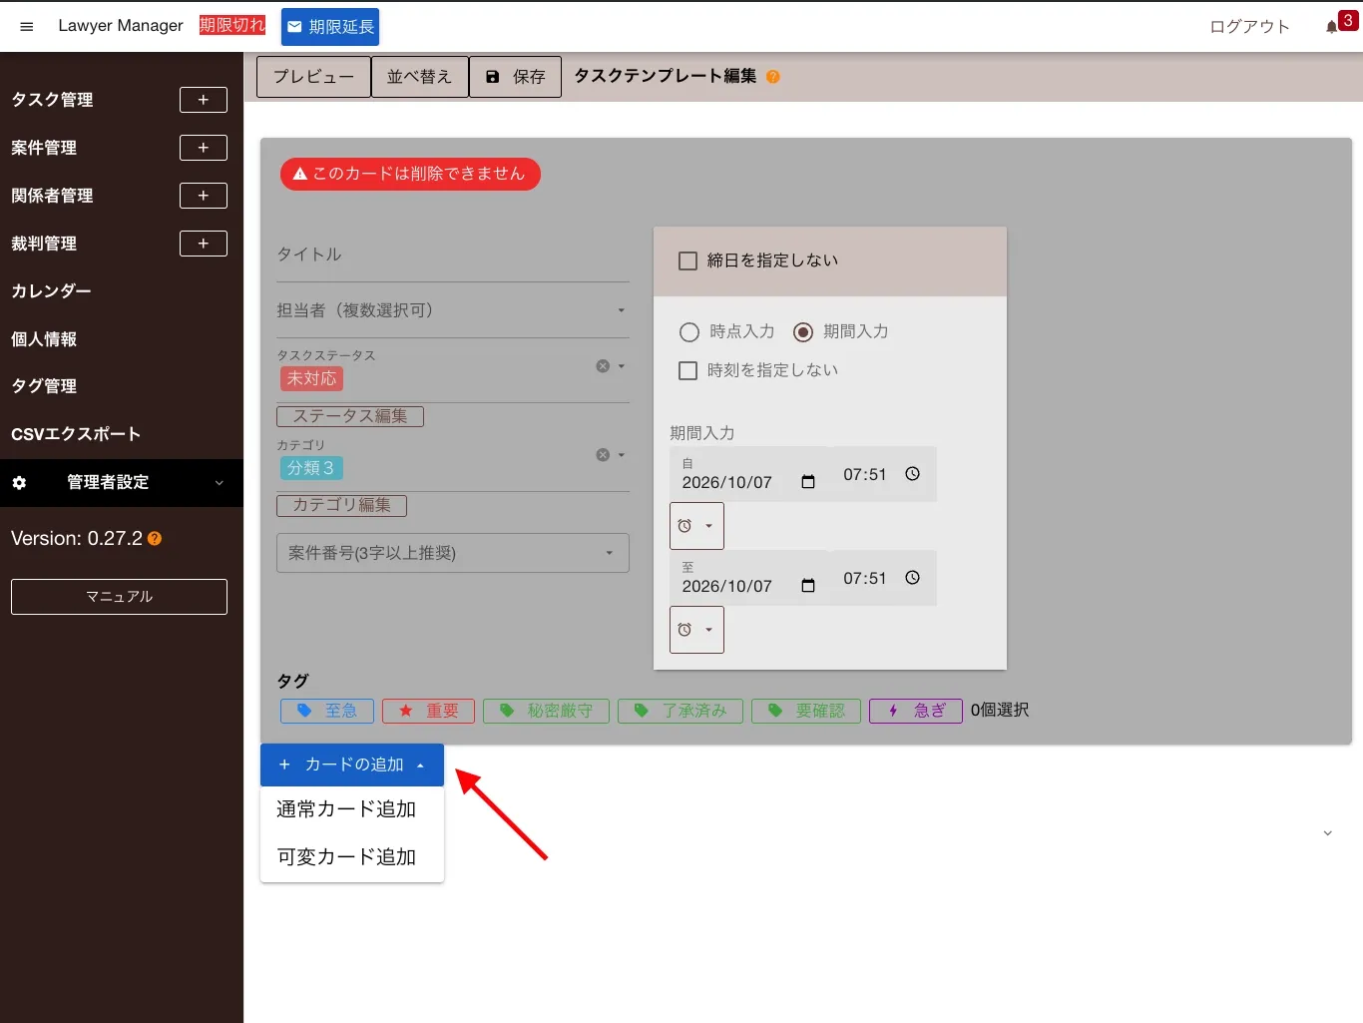The width and height of the screenshot is (1363, 1023).
Task: Click the help icon next to Version 0.27.2
Action: tap(155, 539)
